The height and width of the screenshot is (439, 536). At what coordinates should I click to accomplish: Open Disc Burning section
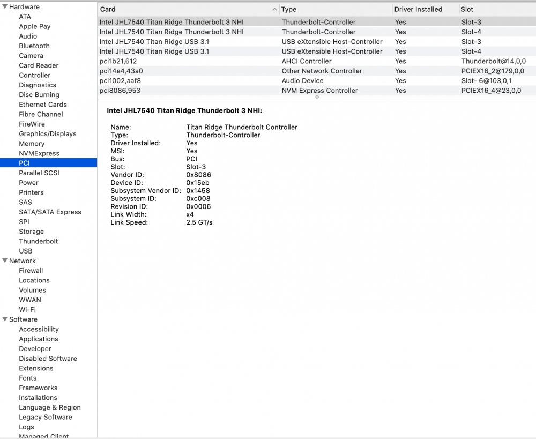[x=39, y=95]
